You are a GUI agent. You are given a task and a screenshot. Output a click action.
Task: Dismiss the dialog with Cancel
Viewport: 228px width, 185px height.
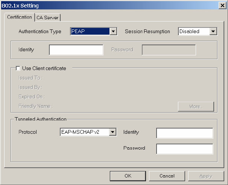(167, 176)
